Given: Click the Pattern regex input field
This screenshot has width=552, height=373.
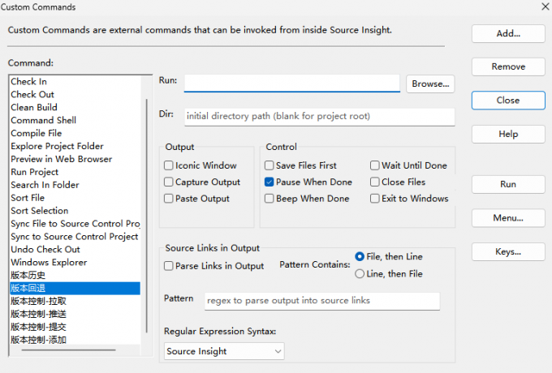Looking at the screenshot, I should click(322, 301).
